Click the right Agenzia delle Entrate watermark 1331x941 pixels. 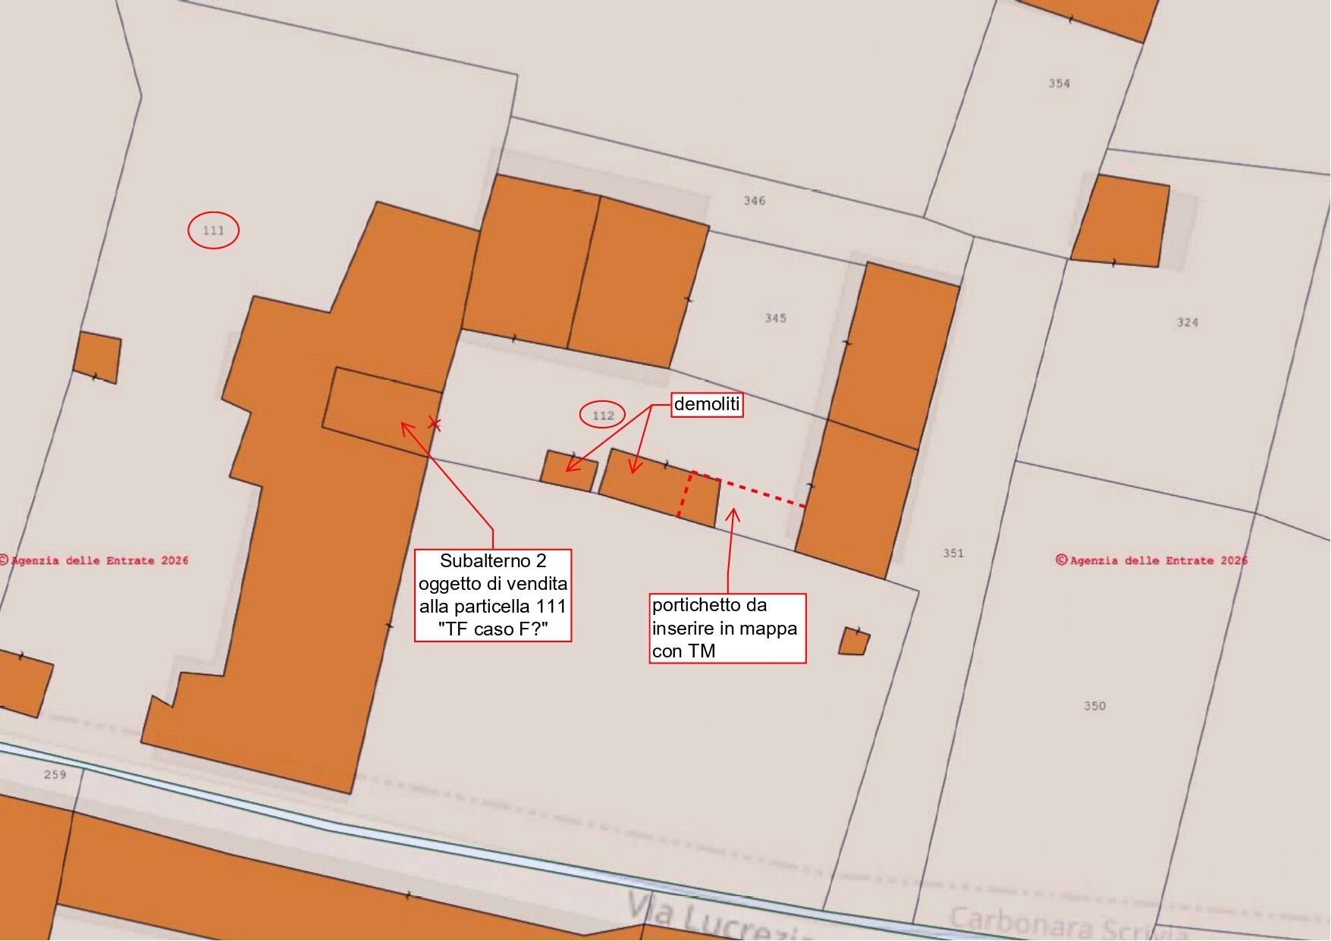[1150, 560]
